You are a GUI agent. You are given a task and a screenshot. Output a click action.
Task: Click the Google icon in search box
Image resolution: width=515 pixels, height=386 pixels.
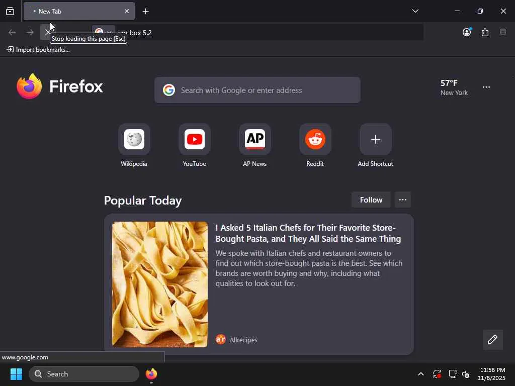click(x=169, y=90)
